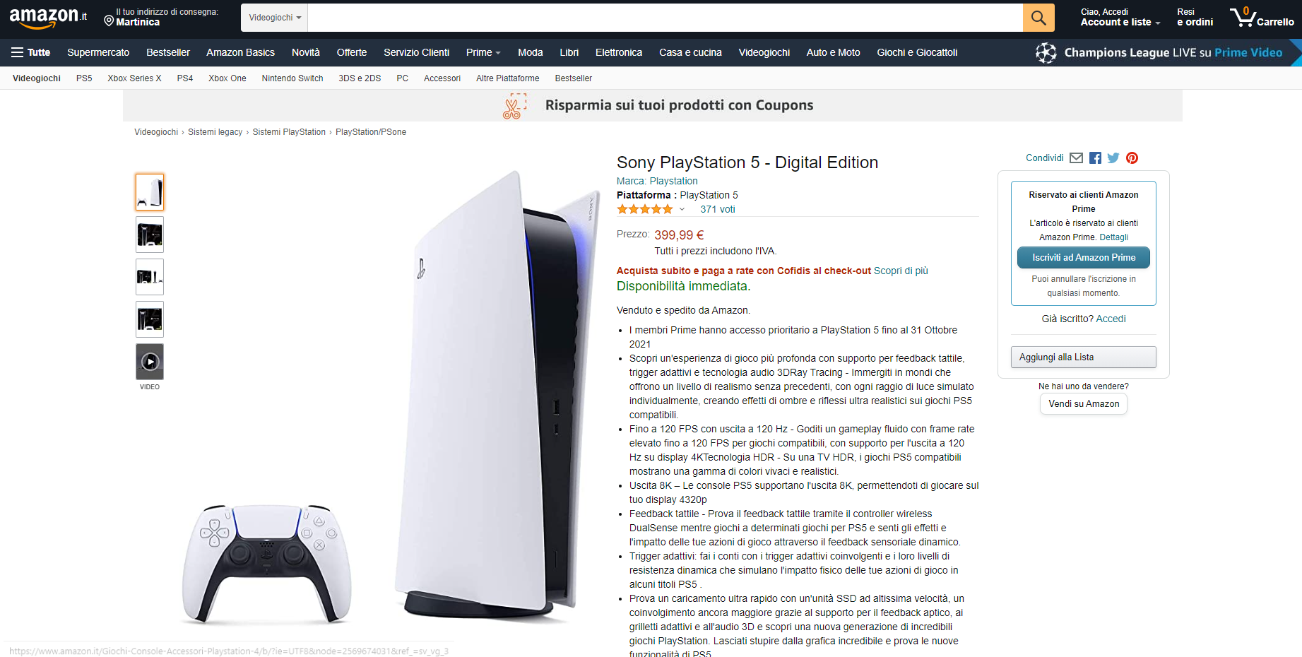This screenshot has width=1302, height=657.
Task: Click the Aggiungi alla Lista button
Action: (x=1084, y=357)
